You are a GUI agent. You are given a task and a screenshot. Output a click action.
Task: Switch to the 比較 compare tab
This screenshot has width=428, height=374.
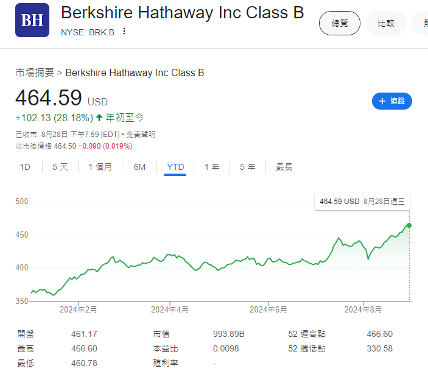point(386,23)
